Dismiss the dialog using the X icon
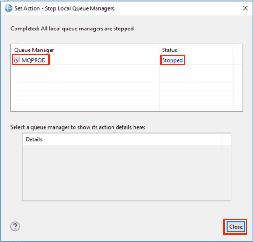This screenshot has height=242, width=253. (x=245, y=8)
